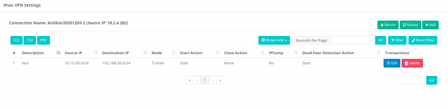Reload the IPsec settings list
Screen dimensions: 448x109
(411, 25)
